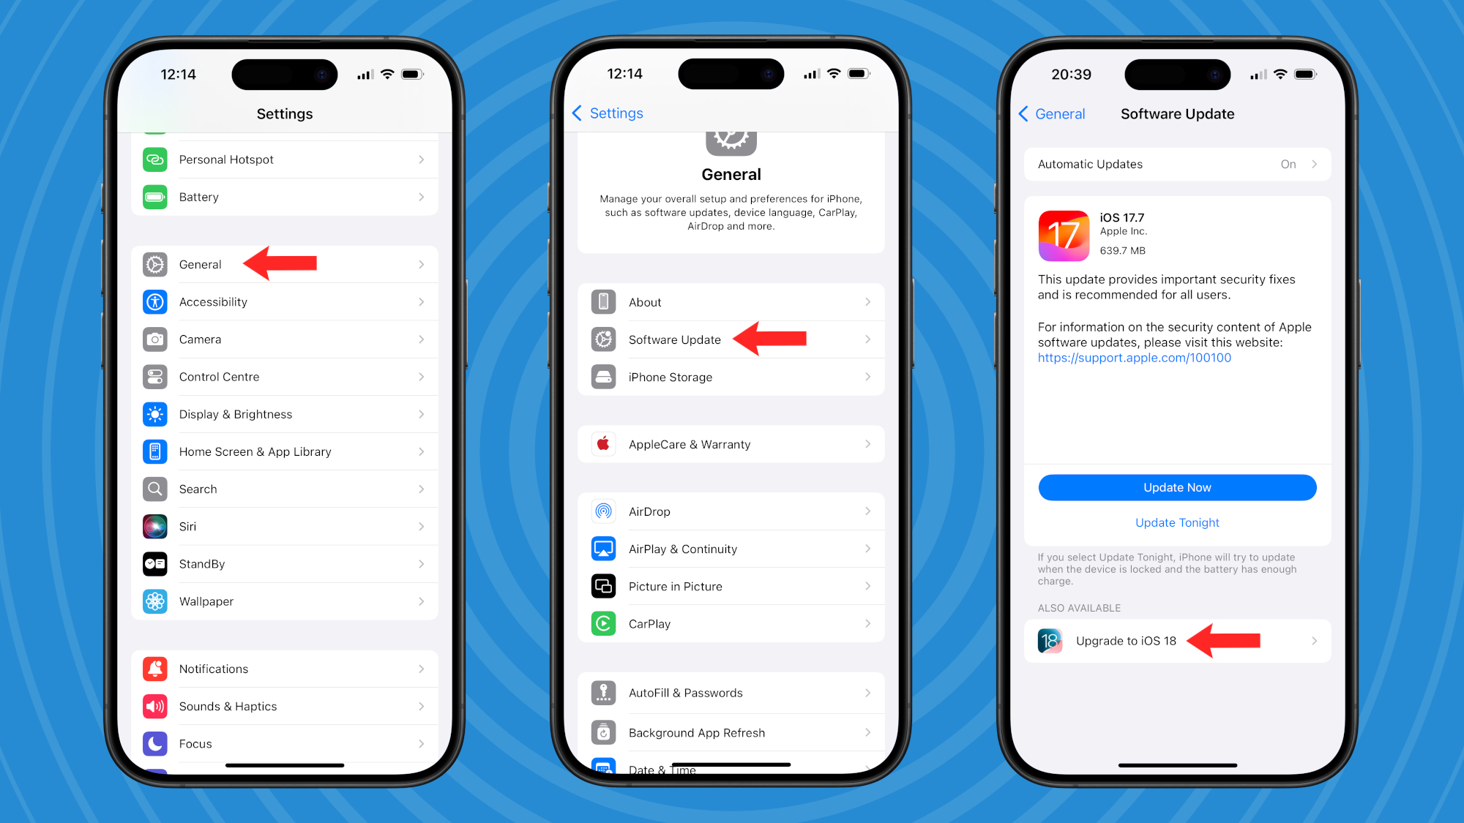
Task: Tap the Camera settings icon
Action: pyautogui.click(x=156, y=339)
